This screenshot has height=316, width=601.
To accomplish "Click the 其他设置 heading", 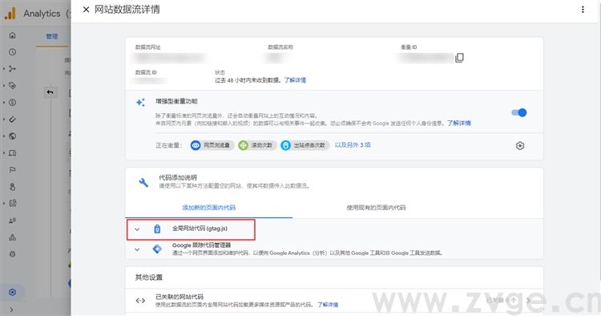I will (x=149, y=278).
